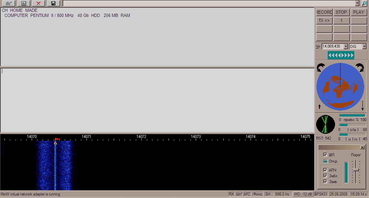Click the Порог threshold slider handle
369x198 pixels.
click(x=356, y=170)
